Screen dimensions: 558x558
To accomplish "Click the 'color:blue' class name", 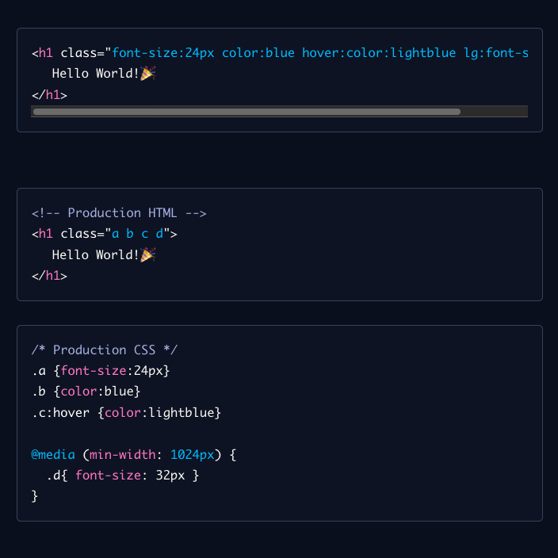I will (x=258, y=52).
